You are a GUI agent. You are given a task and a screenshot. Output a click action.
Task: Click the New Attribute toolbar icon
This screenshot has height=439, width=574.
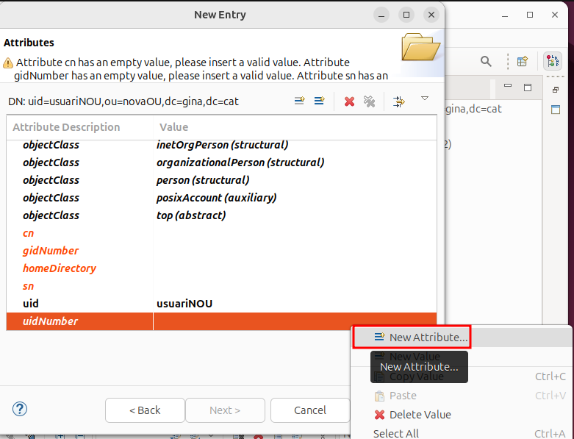coord(299,101)
